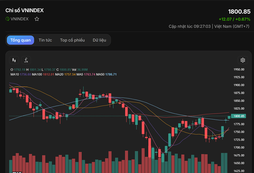This screenshot has width=254, height=173.
Task: Click the low value 1790.37
Action: (50, 70)
